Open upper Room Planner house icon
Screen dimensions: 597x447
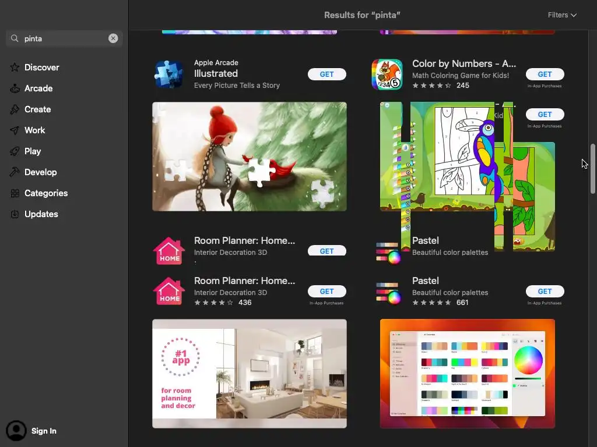(x=168, y=251)
